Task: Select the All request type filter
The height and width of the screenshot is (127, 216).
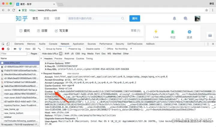Action: (x=61, y=54)
